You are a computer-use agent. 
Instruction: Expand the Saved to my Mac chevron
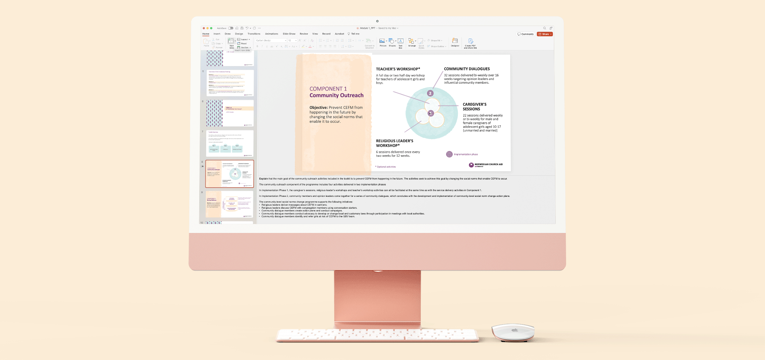397,28
